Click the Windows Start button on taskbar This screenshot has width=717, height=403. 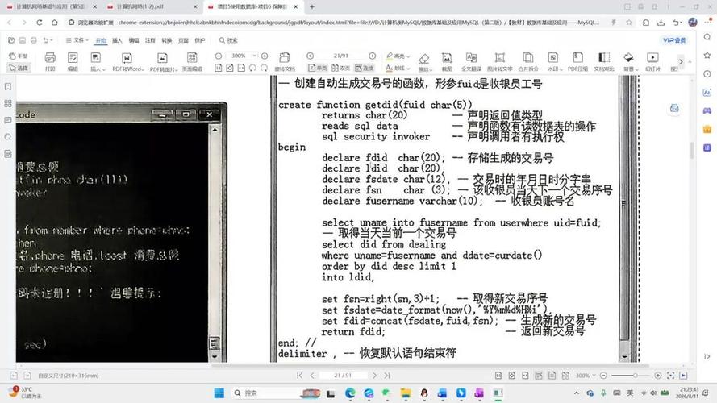pos(219,393)
